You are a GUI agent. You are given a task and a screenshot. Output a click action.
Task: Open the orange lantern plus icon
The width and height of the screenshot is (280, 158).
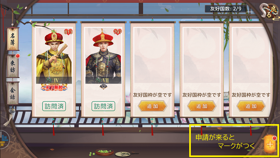pyautogui.click(x=270, y=144)
